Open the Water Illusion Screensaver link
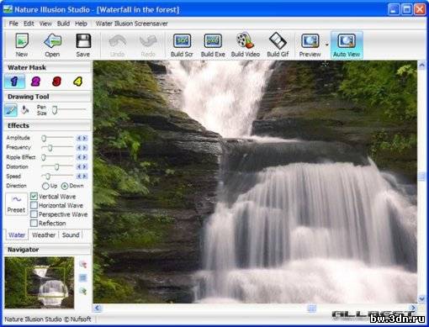 pyautogui.click(x=132, y=24)
